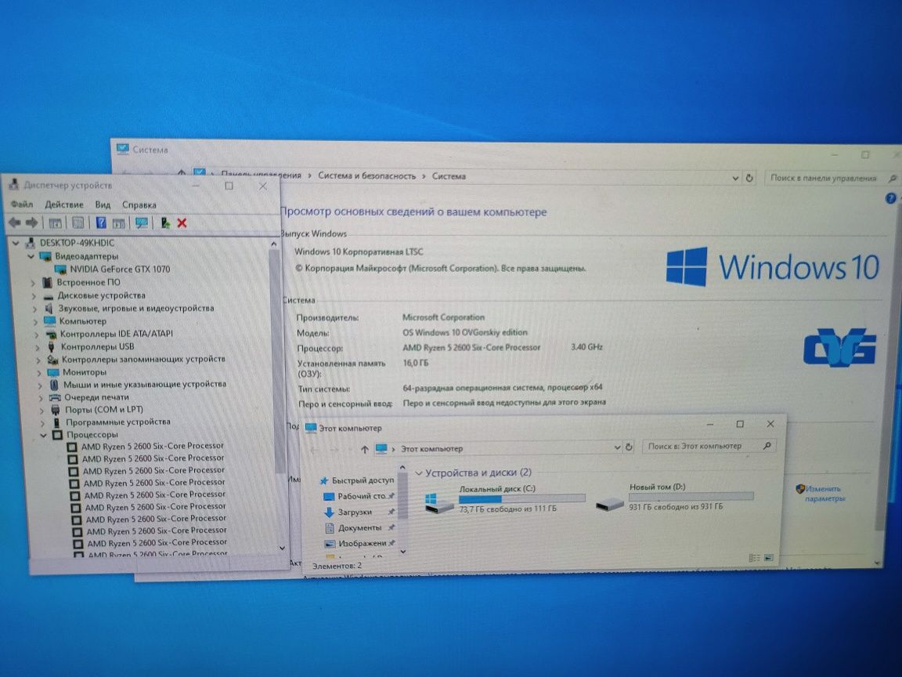Click the Этот компьютер breadcrumb in Explorer
Viewport: 902px width, 677px height.
tap(431, 449)
